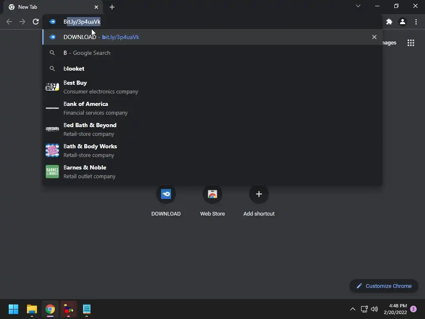Image resolution: width=425 pixels, height=319 pixels.
Task: Choose the 'B - Google Search' suggestion
Action: pyautogui.click(x=212, y=53)
